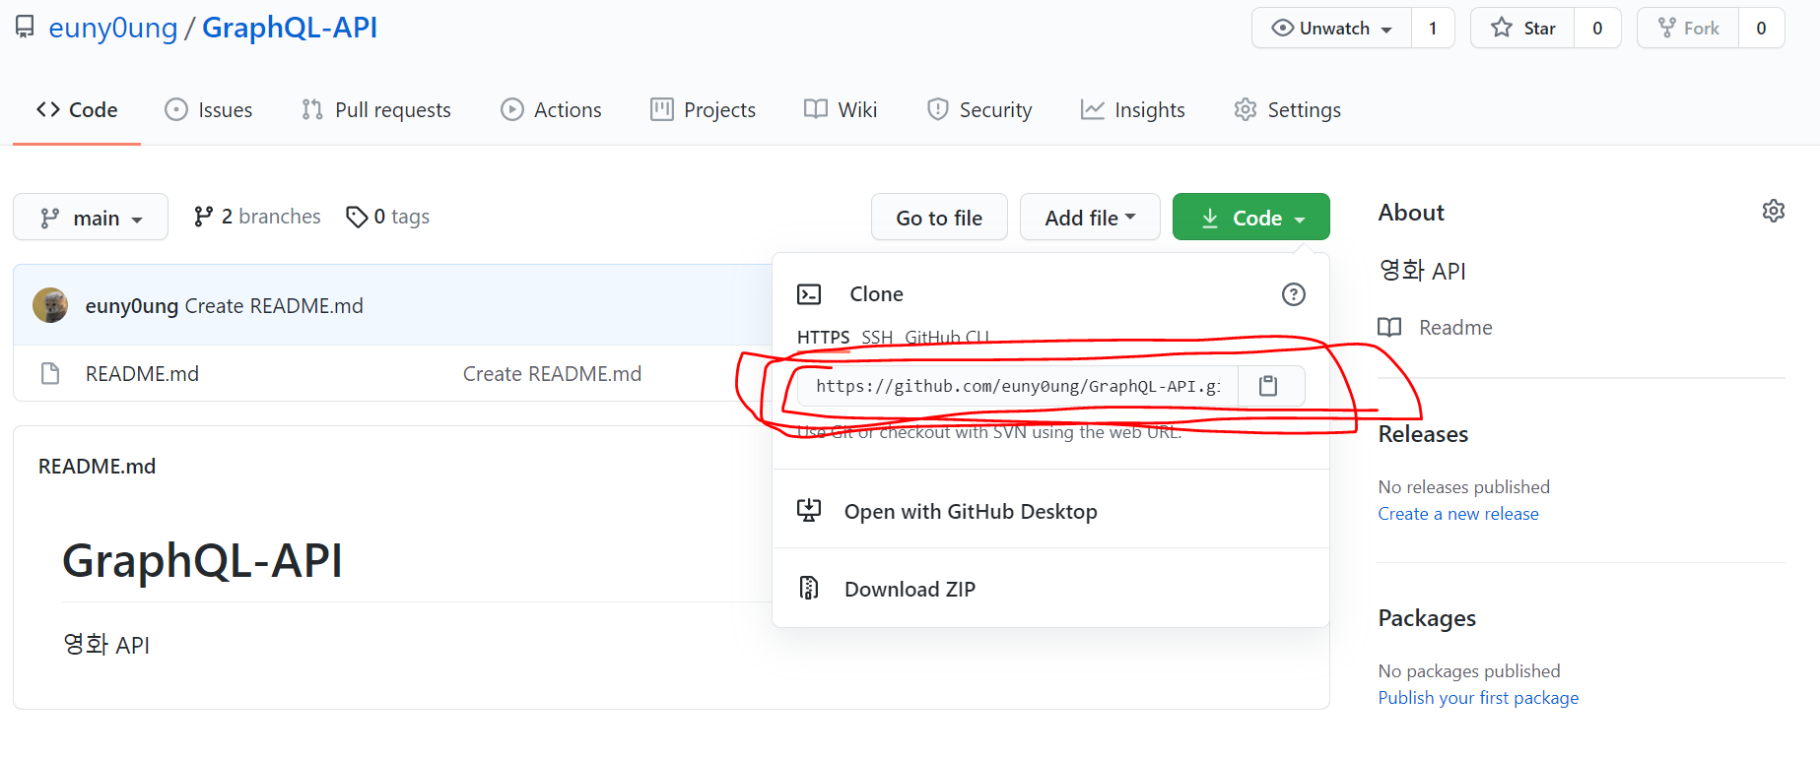Viewport: 1820px width, 758px height.
Task: Click the GraphQL-API readme title
Action: click(x=202, y=561)
